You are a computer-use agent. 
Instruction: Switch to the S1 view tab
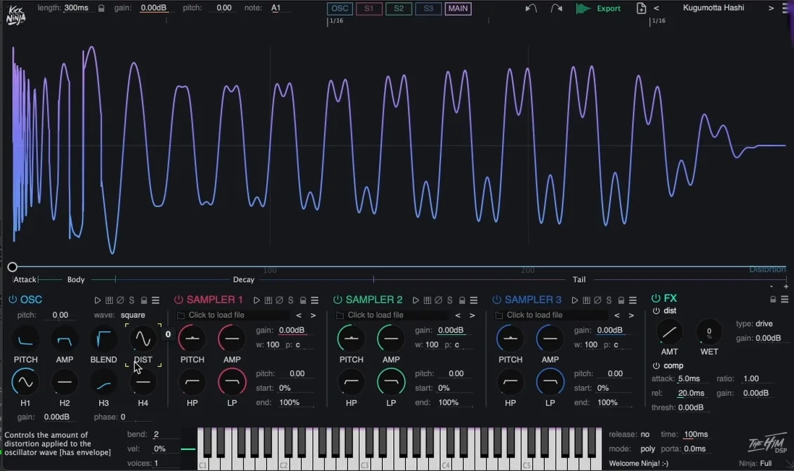(x=369, y=8)
